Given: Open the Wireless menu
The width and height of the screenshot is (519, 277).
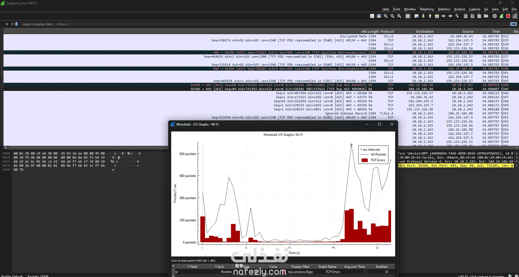Looking at the screenshot, I should click(x=410, y=9).
